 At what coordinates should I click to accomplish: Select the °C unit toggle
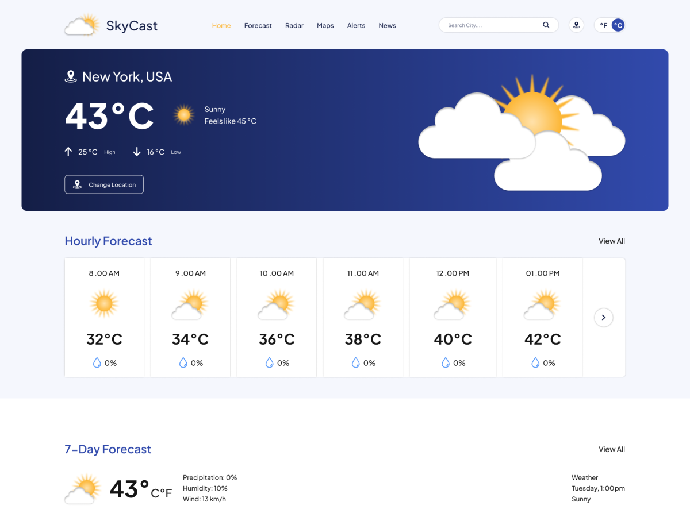click(618, 25)
